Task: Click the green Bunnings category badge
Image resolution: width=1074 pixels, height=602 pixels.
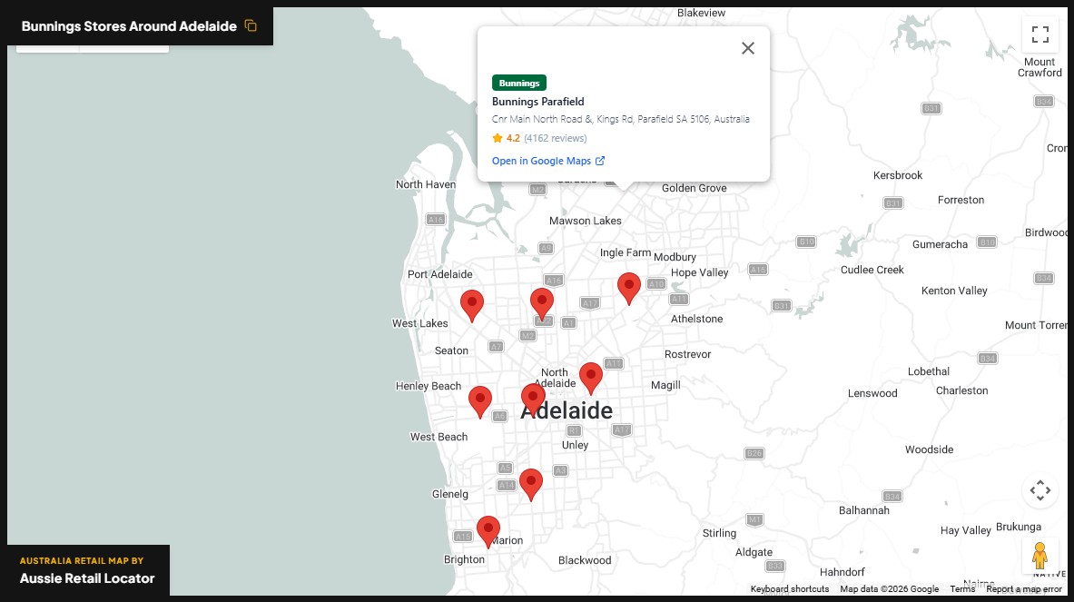Action: [x=519, y=83]
